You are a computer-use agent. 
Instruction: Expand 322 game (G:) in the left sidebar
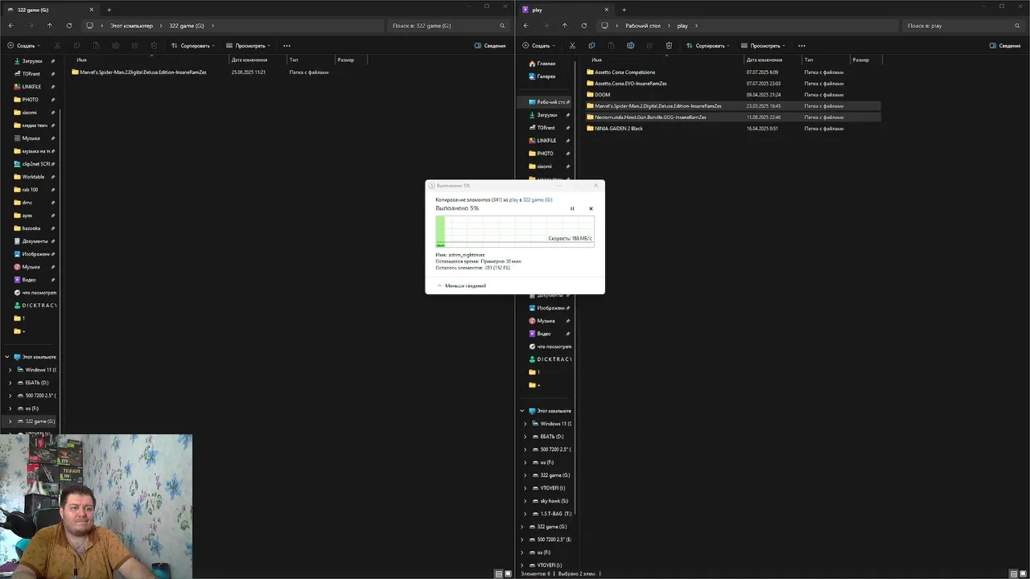click(x=10, y=421)
